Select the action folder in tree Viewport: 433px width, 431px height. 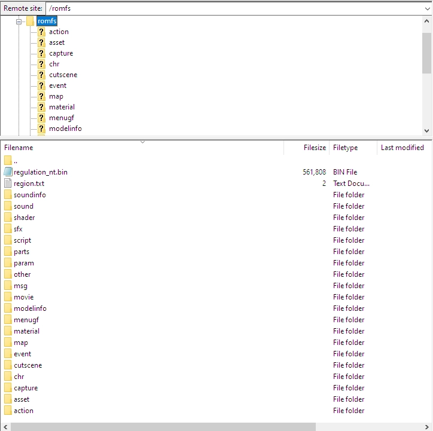coord(59,32)
